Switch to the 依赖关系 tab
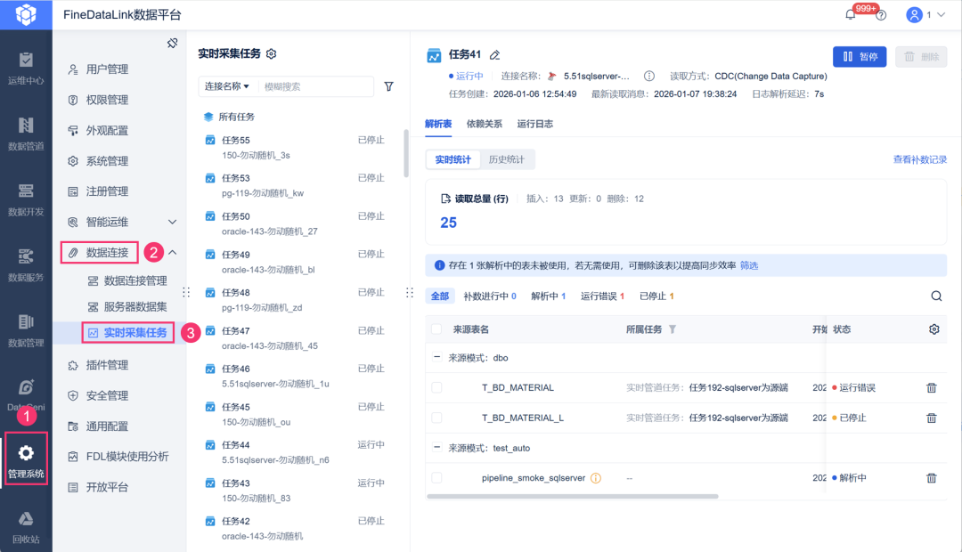 484,124
